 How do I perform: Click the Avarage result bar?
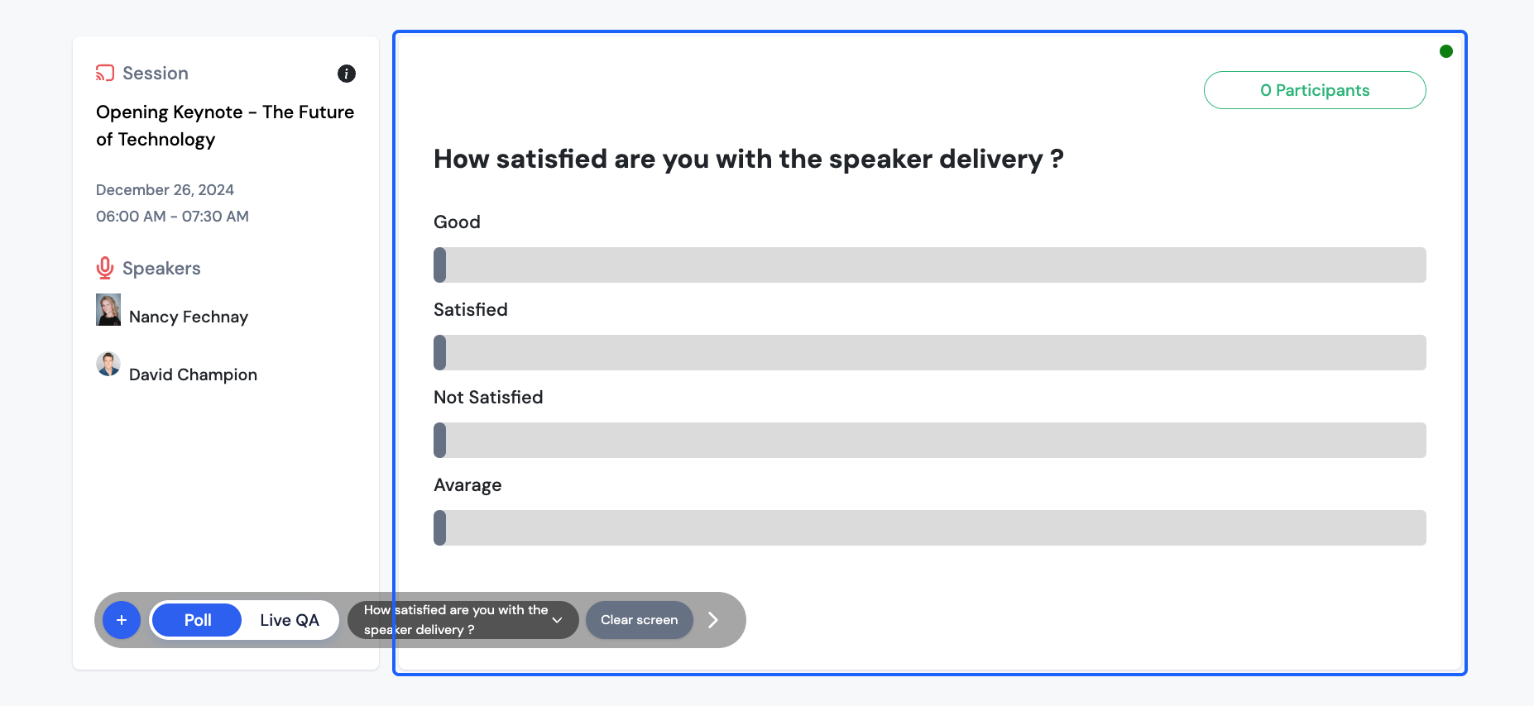pyautogui.click(x=930, y=527)
